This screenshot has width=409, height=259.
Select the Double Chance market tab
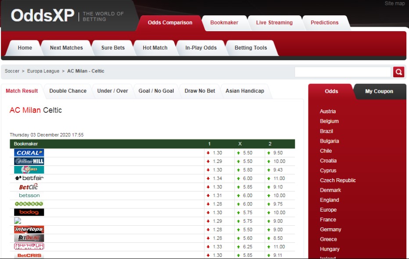pos(68,91)
